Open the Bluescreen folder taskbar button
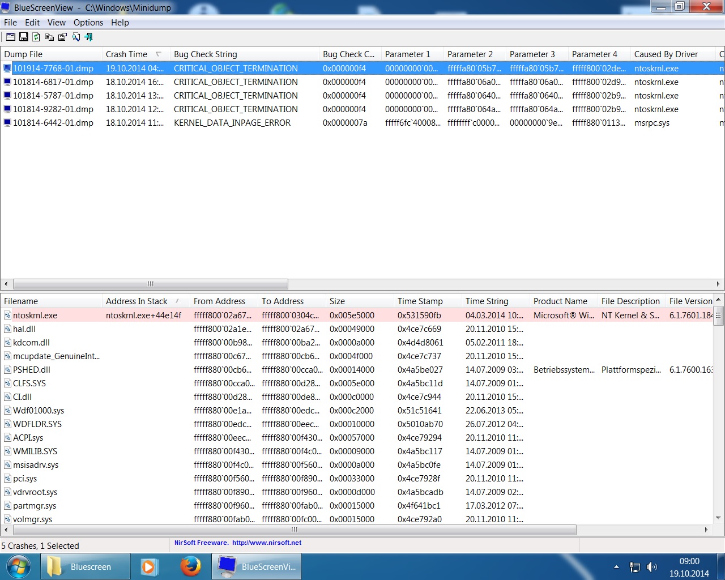 click(86, 566)
